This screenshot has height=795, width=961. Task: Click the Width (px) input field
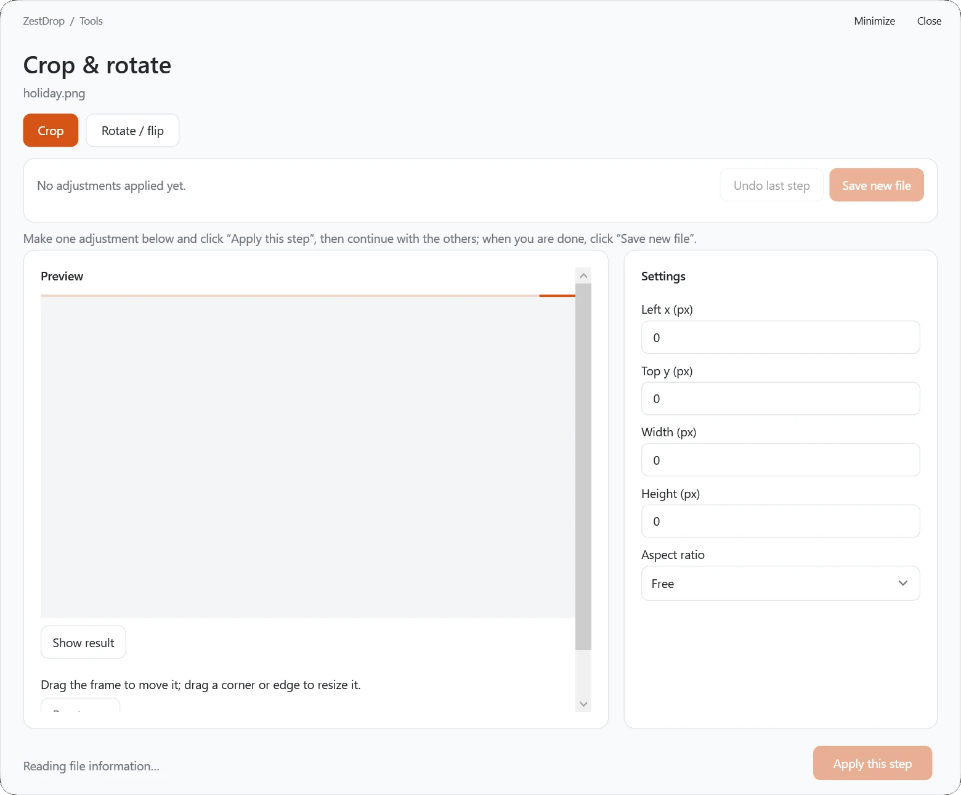pos(781,460)
